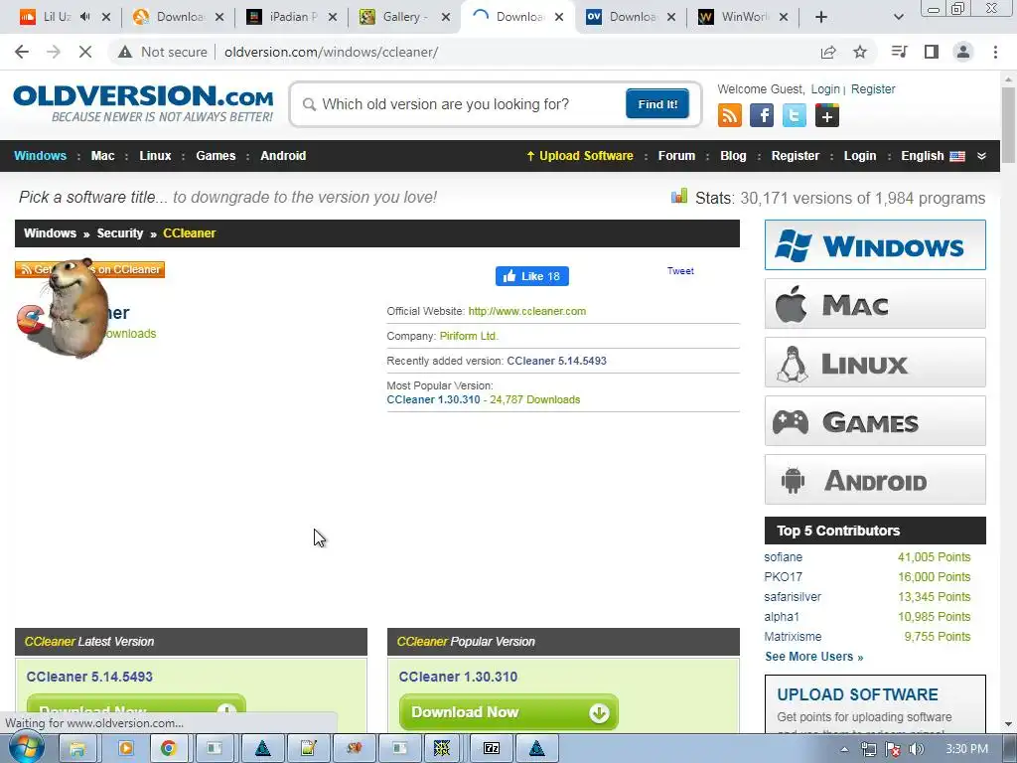Open the ccleaner.com official website link
Image resolution: width=1017 pixels, height=763 pixels.
[x=526, y=311]
